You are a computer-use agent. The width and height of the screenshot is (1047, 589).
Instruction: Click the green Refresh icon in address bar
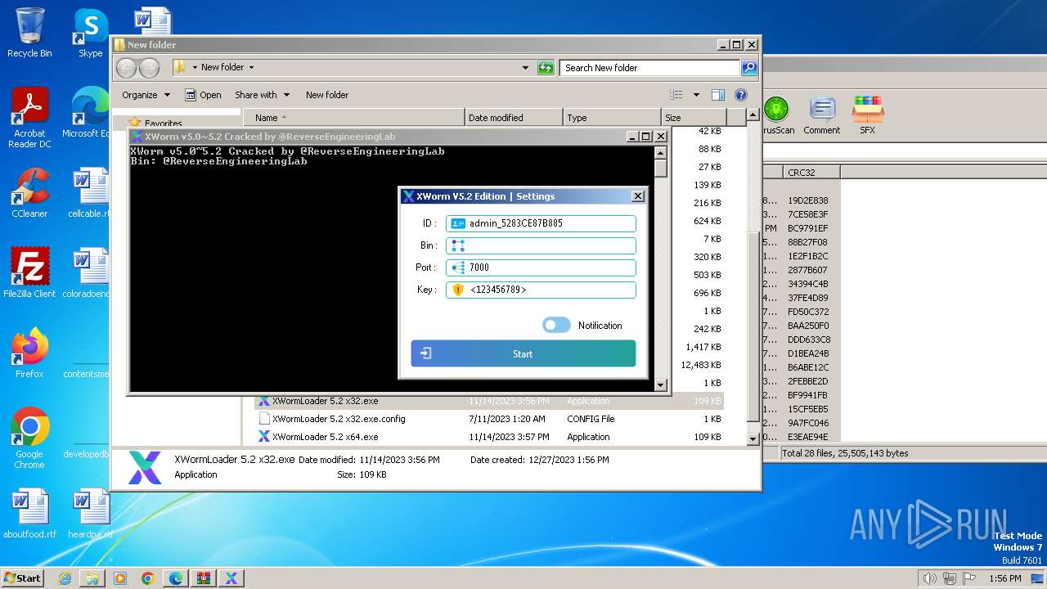546,68
